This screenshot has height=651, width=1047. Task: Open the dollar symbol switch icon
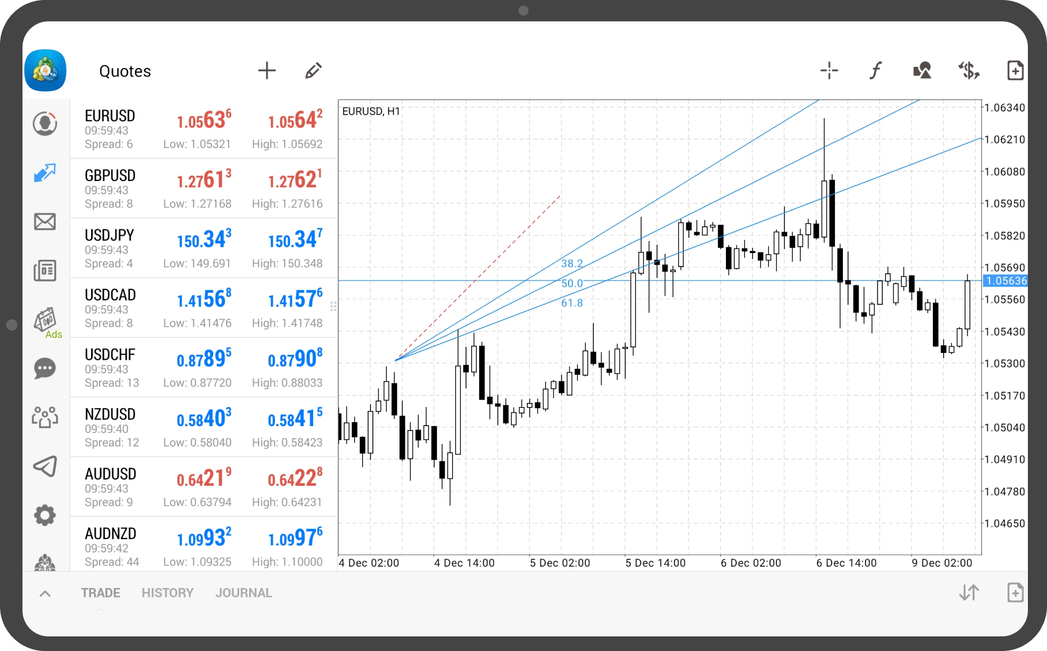[969, 71]
